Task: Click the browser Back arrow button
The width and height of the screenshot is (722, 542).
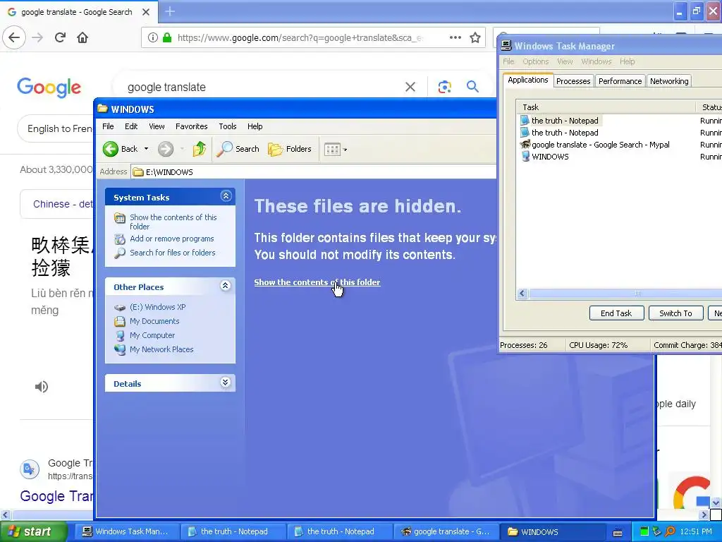Action: pos(14,37)
